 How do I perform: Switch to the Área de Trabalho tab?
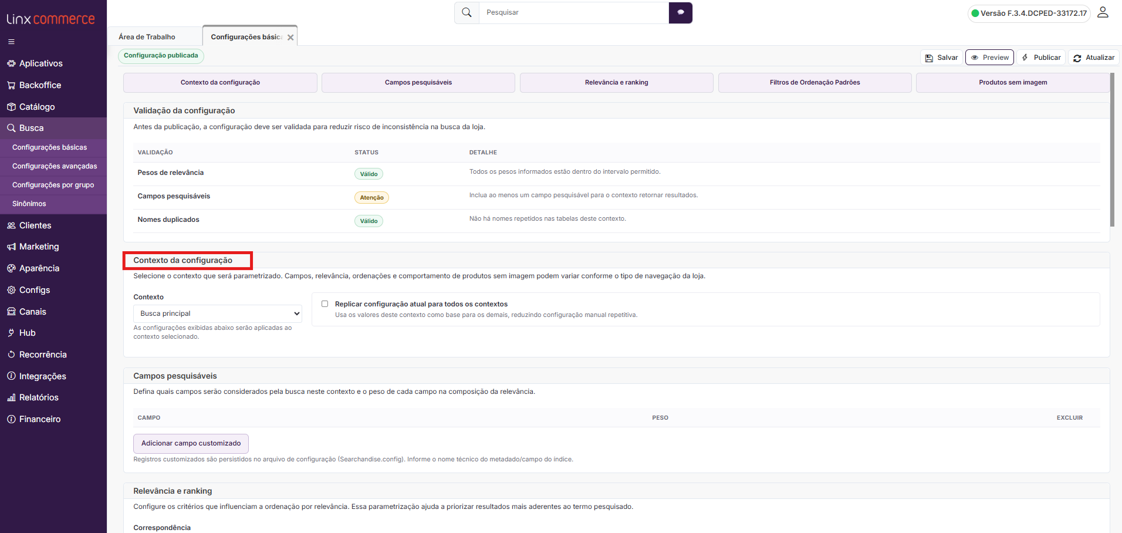click(x=147, y=37)
